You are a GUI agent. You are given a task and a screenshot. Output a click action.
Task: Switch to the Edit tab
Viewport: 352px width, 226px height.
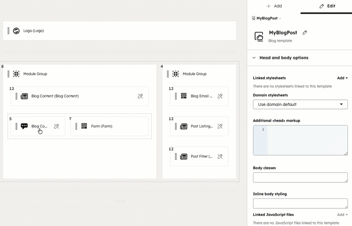(x=327, y=6)
